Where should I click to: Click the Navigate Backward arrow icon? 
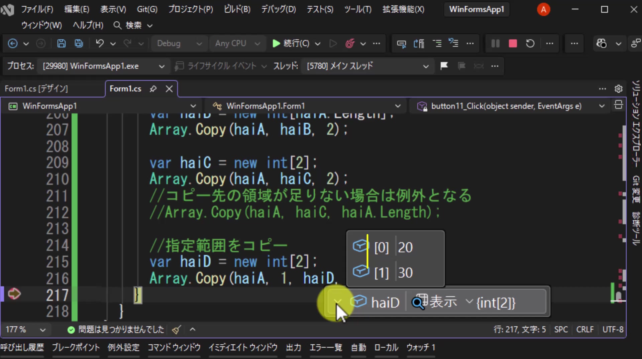13,43
